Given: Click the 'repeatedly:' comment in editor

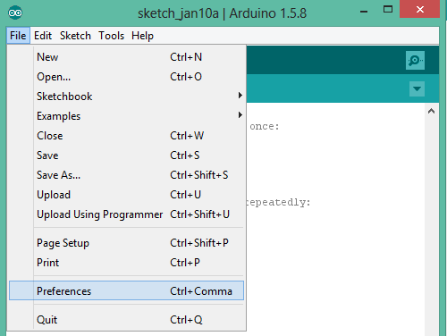Looking at the screenshot, I should coord(279,203).
